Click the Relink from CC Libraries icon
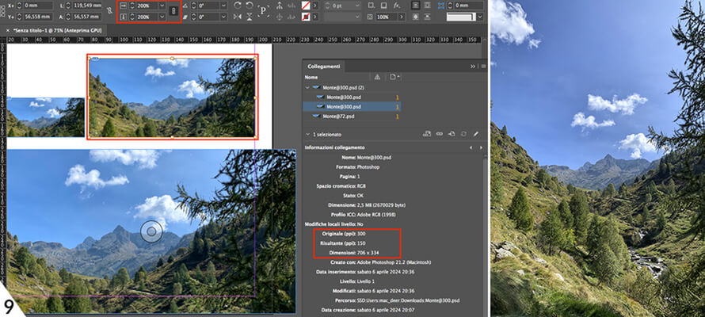This screenshot has width=705, height=317. 427,134
